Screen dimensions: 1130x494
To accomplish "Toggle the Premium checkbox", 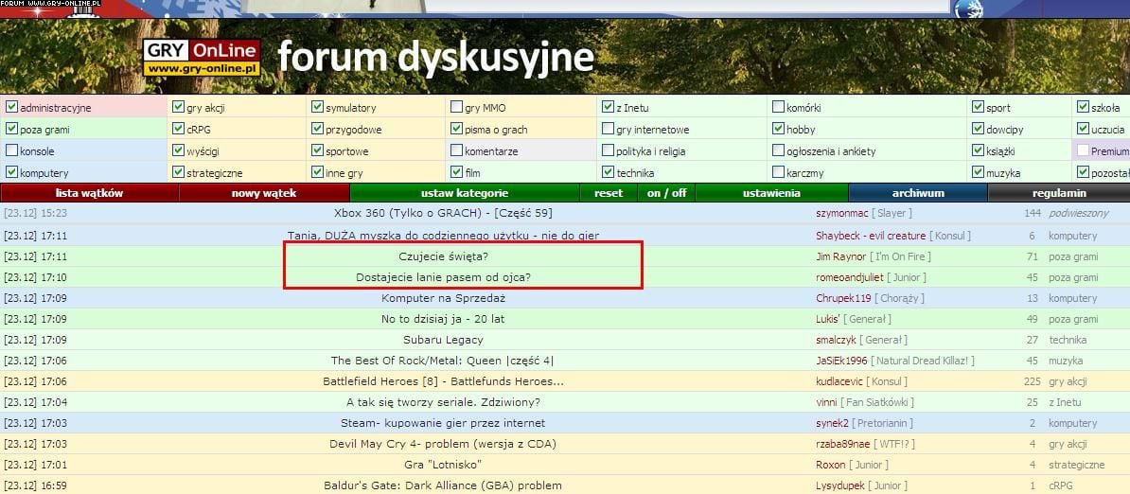I will tap(1083, 151).
